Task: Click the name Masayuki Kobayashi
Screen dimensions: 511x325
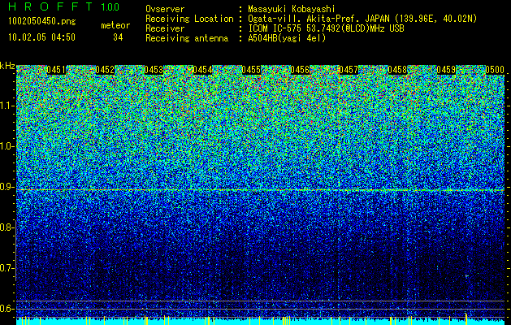Action: pos(292,9)
